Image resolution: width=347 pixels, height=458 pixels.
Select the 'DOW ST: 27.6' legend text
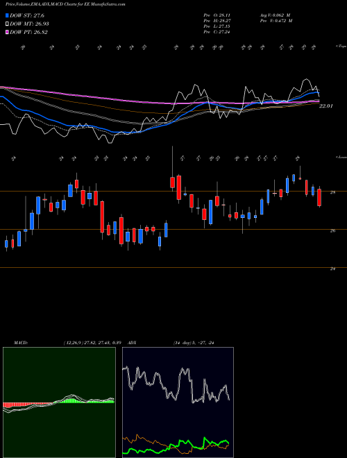[x=27, y=15]
